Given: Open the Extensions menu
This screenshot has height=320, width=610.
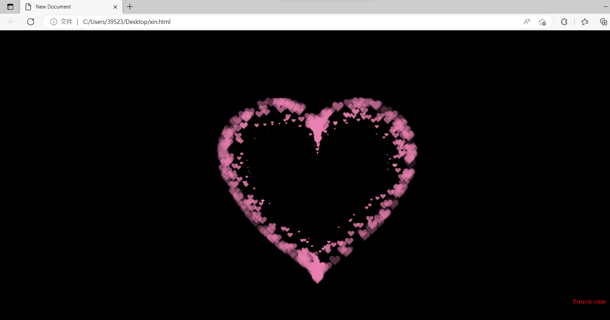Looking at the screenshot, I should pos(564,22).
